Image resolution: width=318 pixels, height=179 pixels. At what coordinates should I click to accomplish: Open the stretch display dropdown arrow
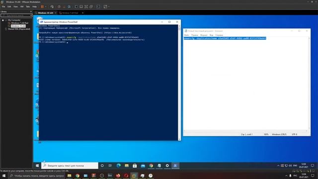(x=109, y=6)
